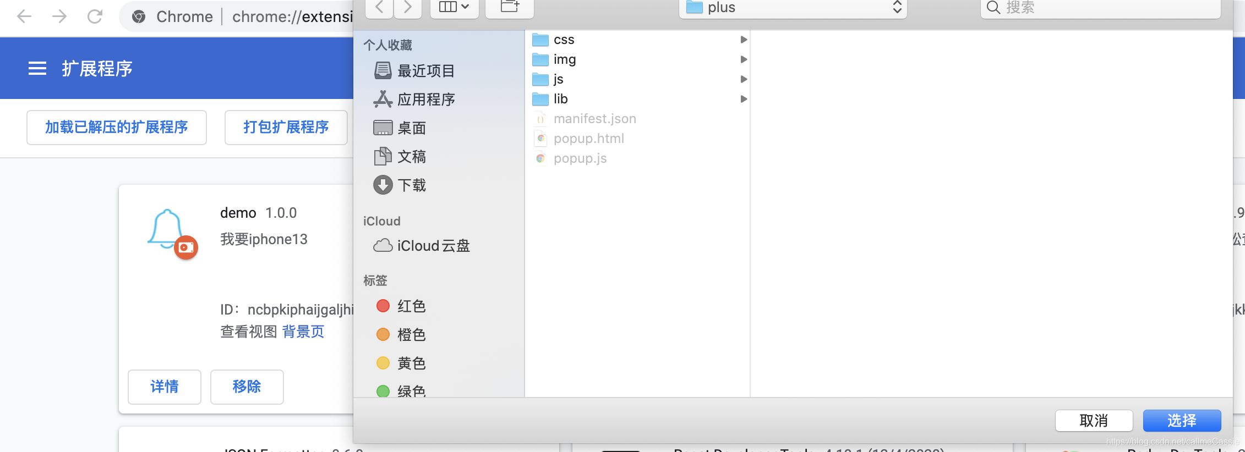
Task: Change the file dialog view mode
Action: (x=454, y=7)
